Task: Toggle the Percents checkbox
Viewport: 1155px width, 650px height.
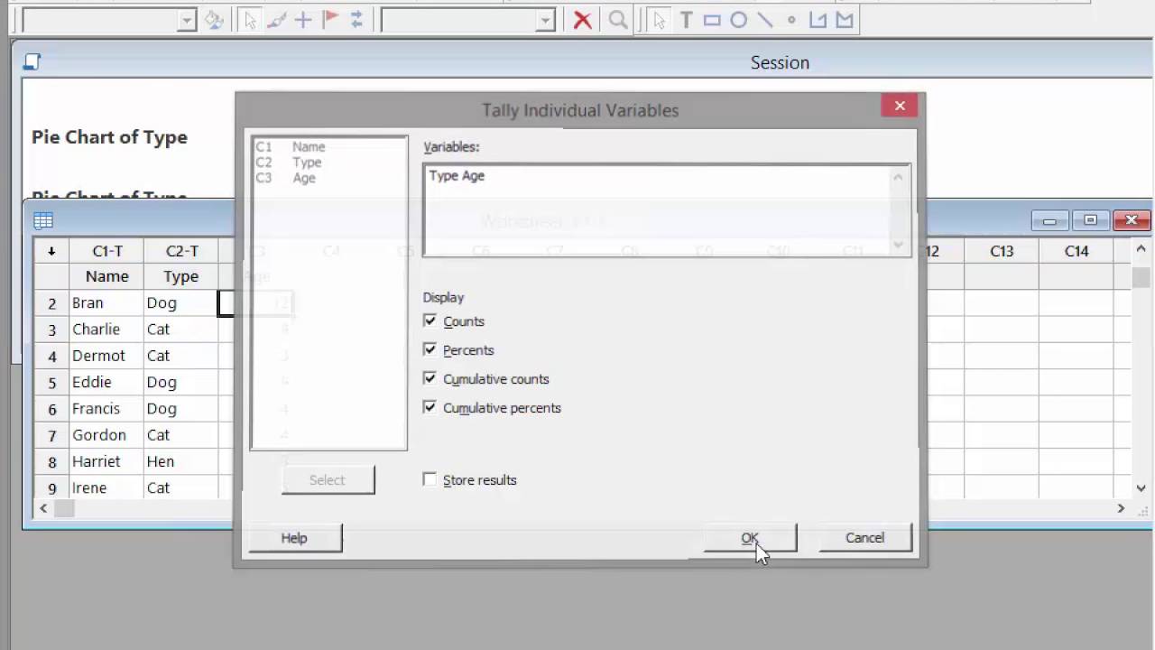Action: point(430,349)
